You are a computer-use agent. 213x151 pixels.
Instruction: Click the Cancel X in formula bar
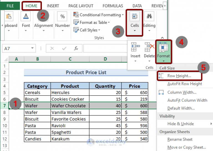[52, 48]
